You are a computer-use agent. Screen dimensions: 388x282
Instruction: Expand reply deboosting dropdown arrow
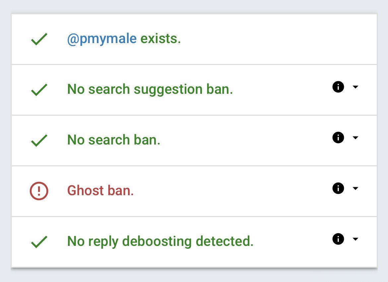point(355,239)
